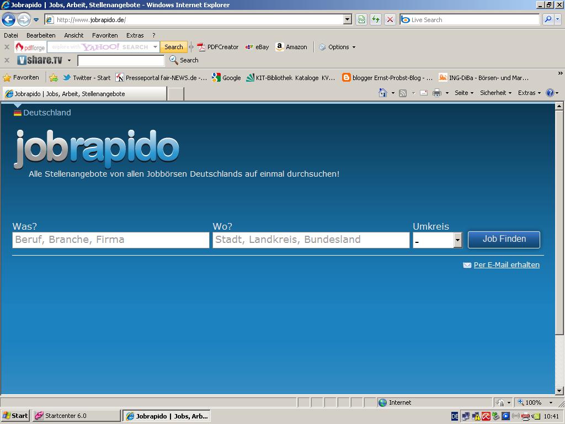Open the Extras menu in menu bar

[135, 35]
